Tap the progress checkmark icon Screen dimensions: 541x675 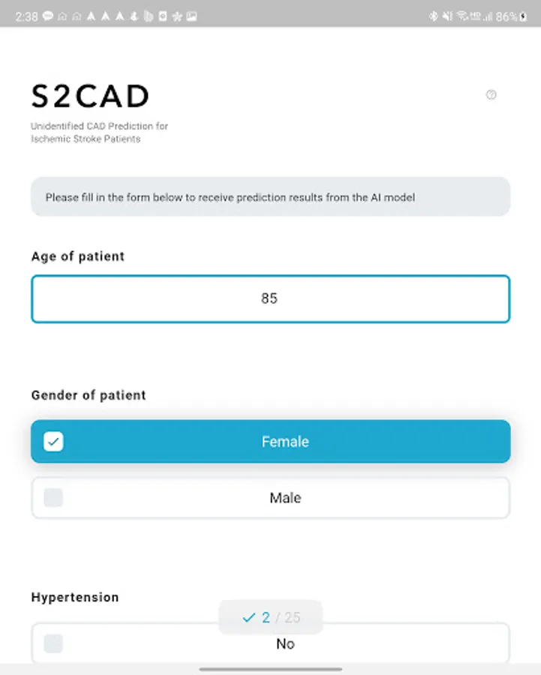click(x=249, y=618)
